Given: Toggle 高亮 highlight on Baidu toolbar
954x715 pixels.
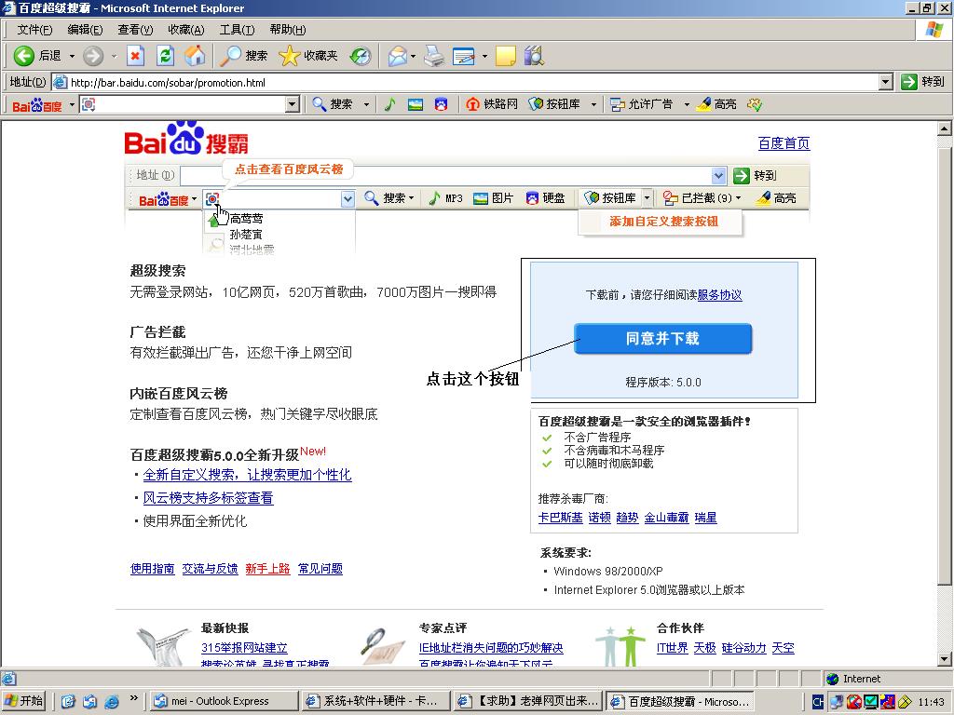Looking at the screenshot, I should click(716, 104).
